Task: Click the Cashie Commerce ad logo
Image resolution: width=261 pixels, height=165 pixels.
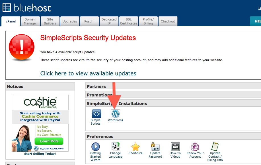Action: click(40, 102)
